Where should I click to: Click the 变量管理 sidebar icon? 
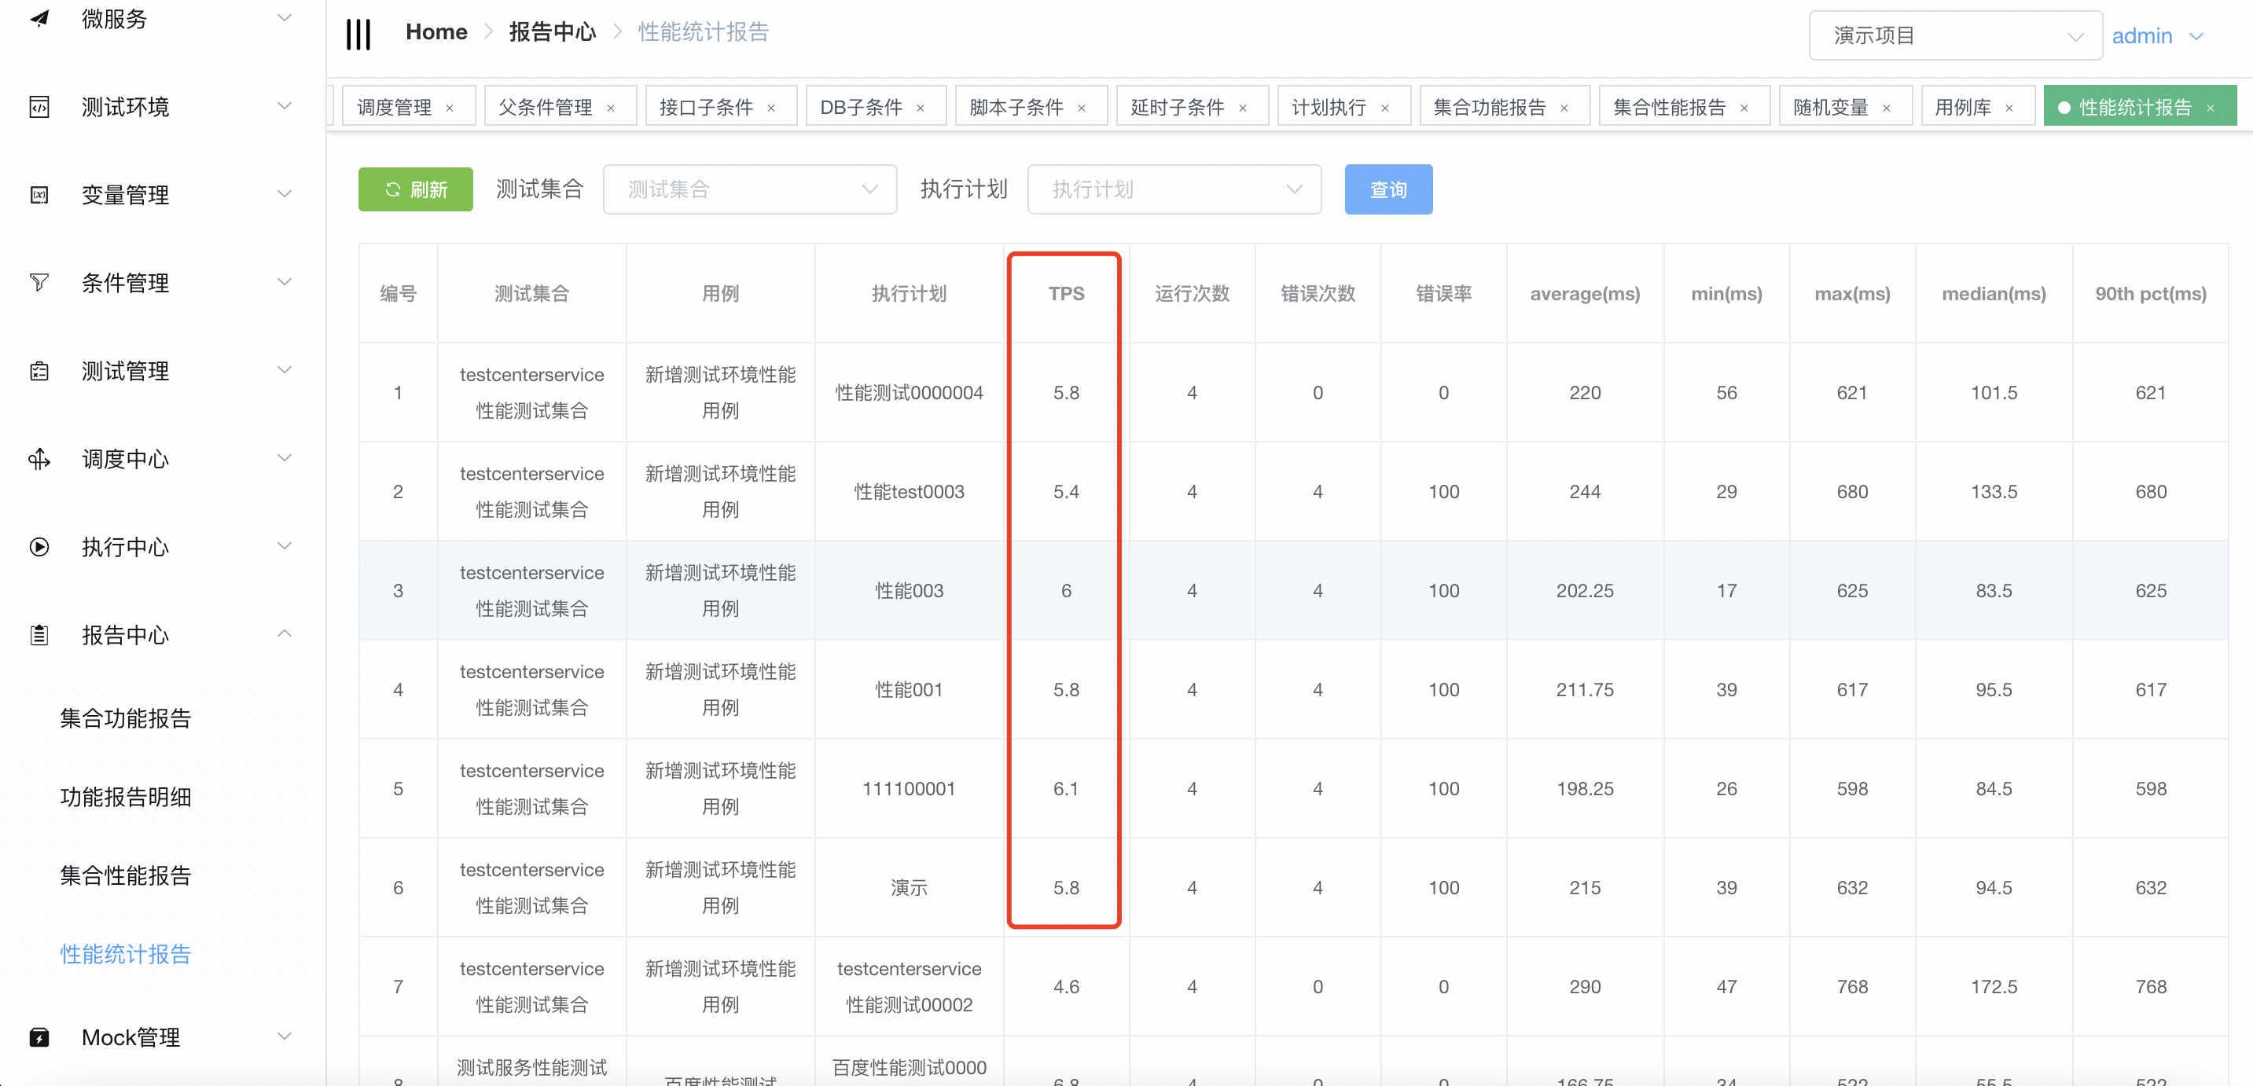pos(39,195)
